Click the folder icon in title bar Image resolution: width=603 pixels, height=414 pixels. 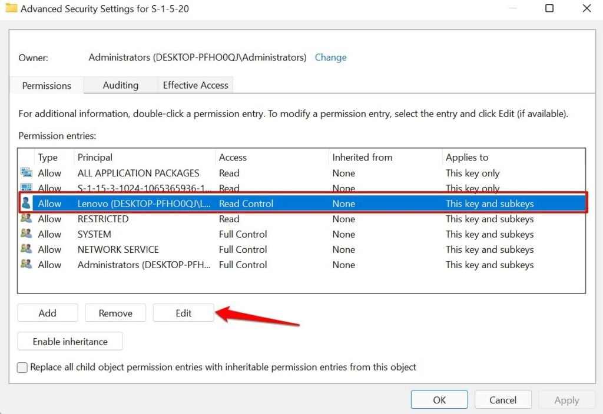11,9
